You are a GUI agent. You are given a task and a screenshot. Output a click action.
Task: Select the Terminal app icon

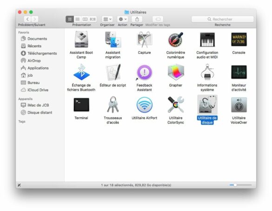(x=81, y=105)
